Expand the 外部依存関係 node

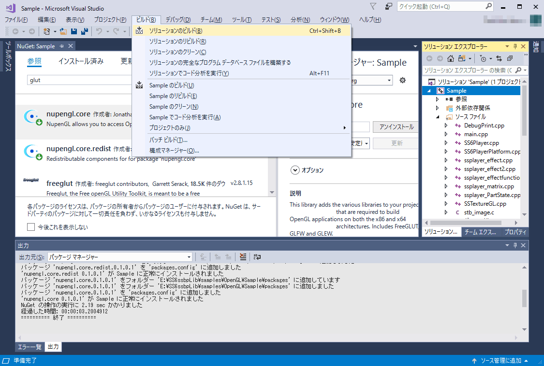pos(438,108)
